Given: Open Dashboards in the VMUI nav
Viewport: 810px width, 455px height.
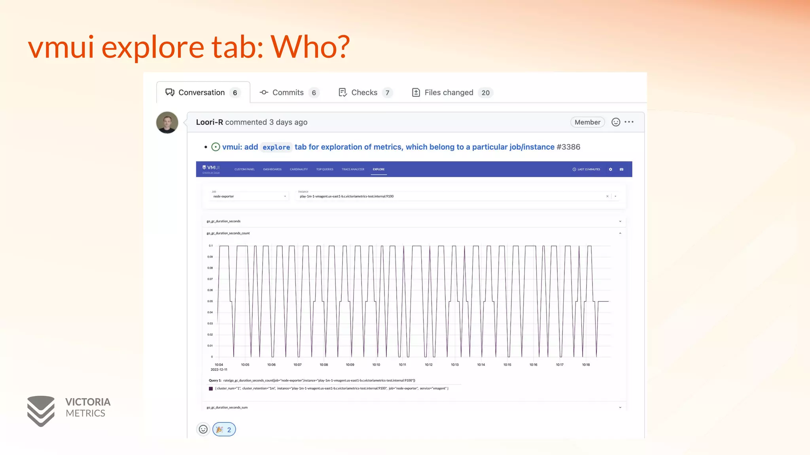Looking at the screenshot, I should pyautogui.click(x=273, y=169).
